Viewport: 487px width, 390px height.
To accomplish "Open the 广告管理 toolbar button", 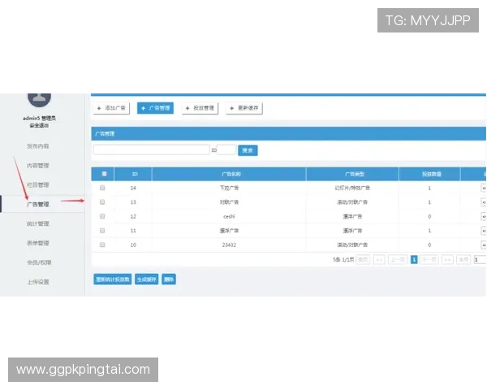I will (155, 107).
